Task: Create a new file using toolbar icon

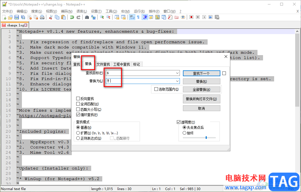Action: pyautogui.click(x=4, y=17)
